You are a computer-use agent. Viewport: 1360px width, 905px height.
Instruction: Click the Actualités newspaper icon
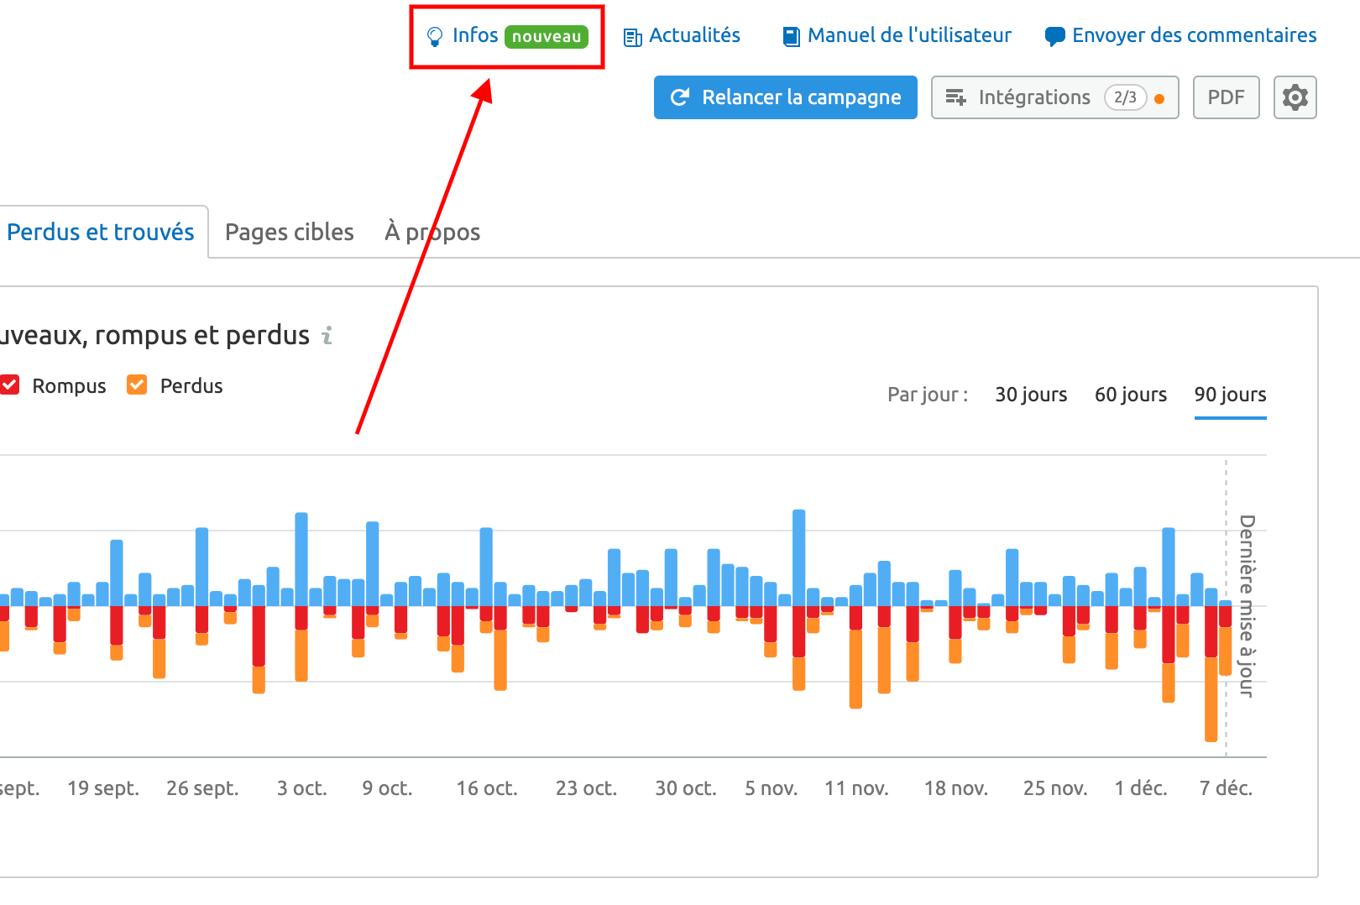(632, 37)
